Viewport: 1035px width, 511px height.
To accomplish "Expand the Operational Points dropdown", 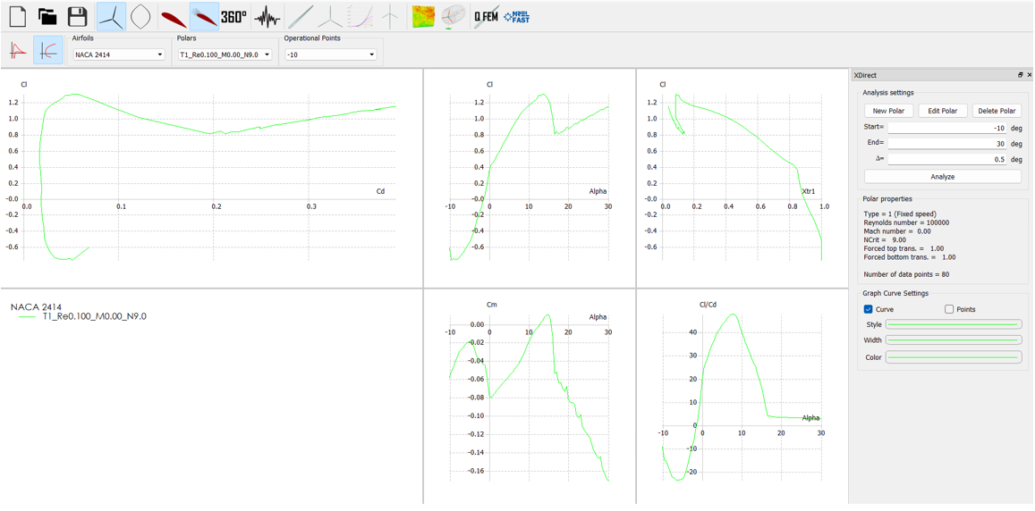I will (x=330, y=54).
